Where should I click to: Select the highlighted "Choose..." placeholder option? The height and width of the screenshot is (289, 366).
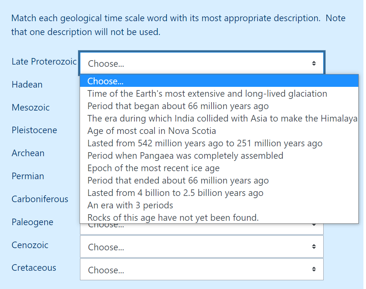pyautogui.click(x=106, y=81)
